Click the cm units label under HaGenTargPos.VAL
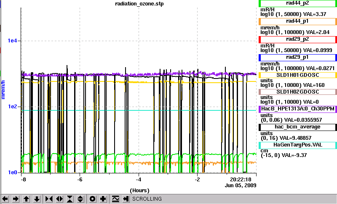 click(264, 151)
